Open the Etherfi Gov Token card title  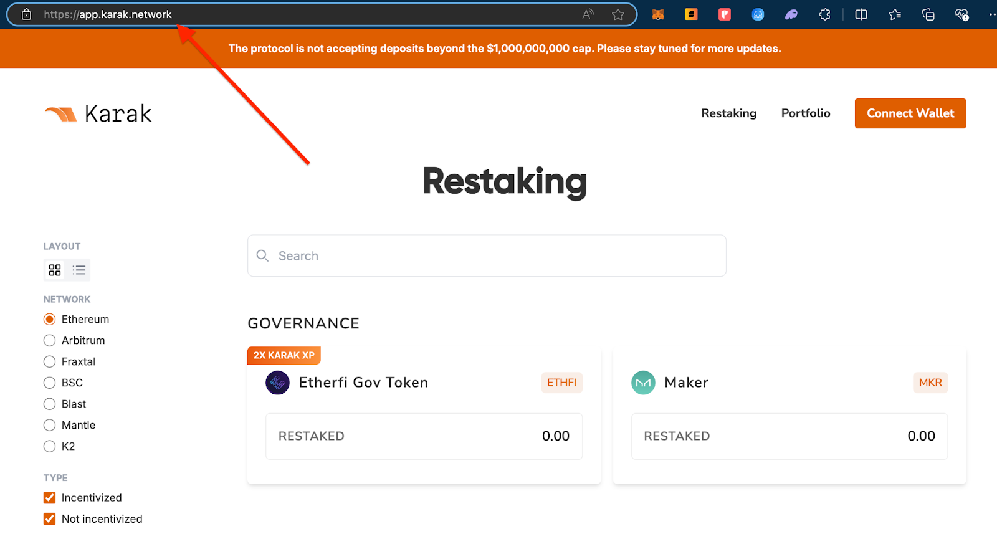tap(363, 383)
